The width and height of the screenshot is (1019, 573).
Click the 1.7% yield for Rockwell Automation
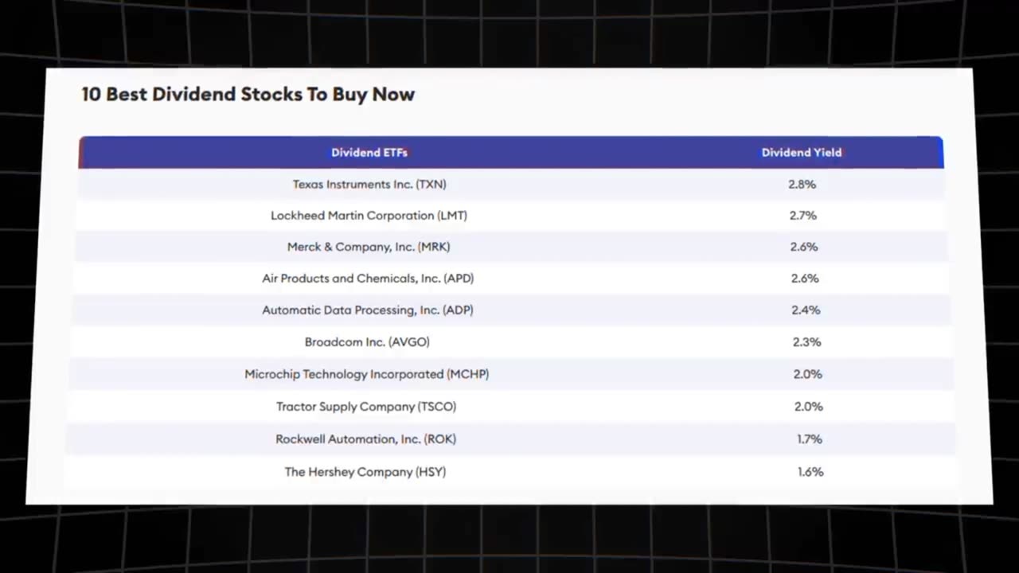pyautogui.click(x=810, y=439)
